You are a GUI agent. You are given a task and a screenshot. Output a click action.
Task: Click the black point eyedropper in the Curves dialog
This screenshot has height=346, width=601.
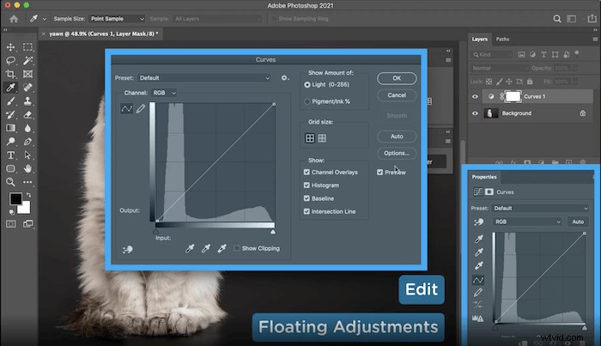(x=190, y=249)
